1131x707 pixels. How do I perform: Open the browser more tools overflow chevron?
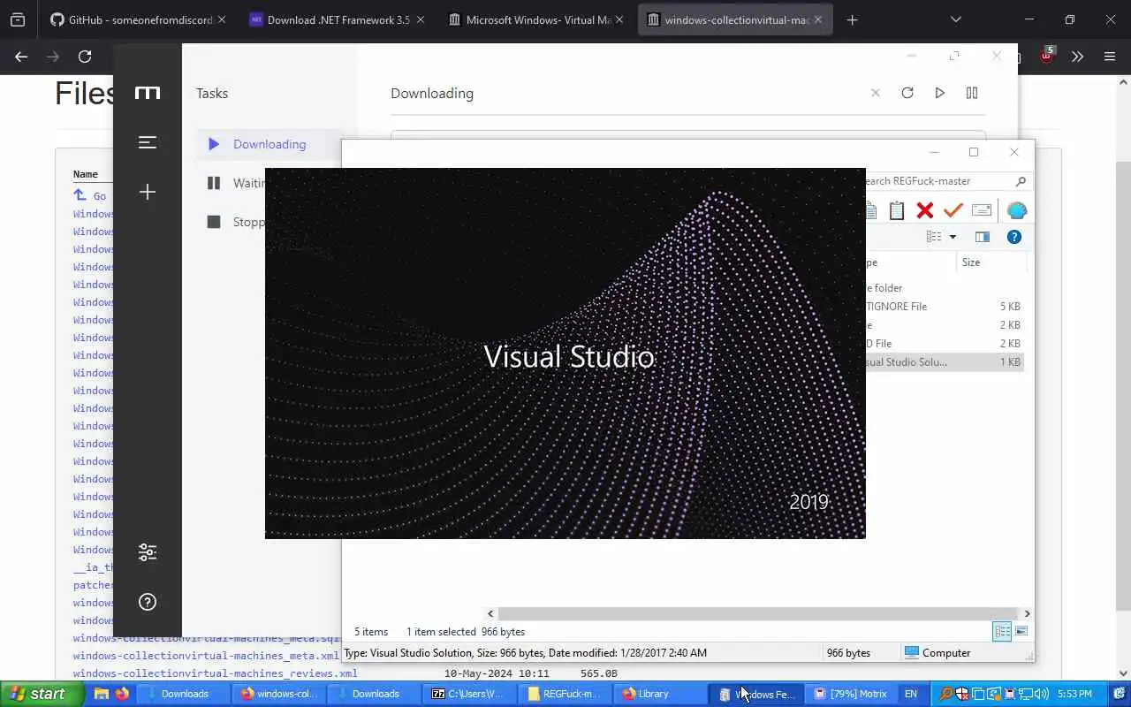[x=1077, y=57]
